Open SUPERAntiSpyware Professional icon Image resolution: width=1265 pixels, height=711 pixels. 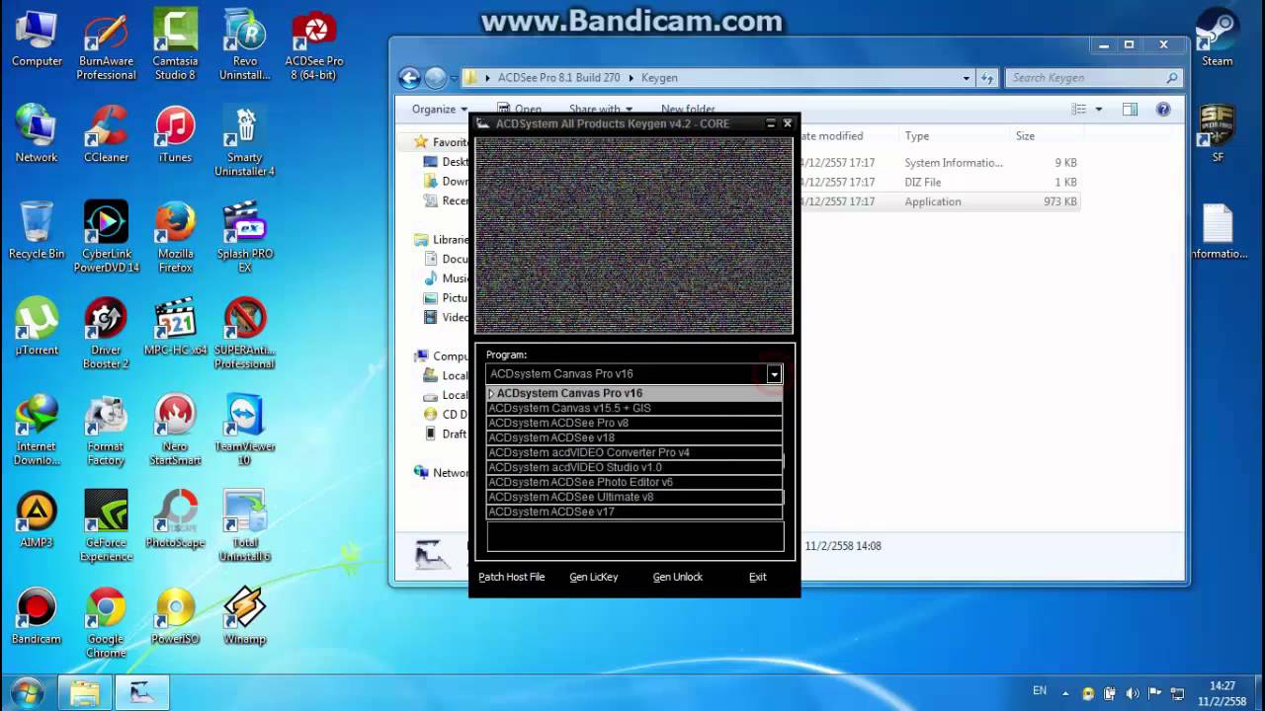(x=244, y=334)
